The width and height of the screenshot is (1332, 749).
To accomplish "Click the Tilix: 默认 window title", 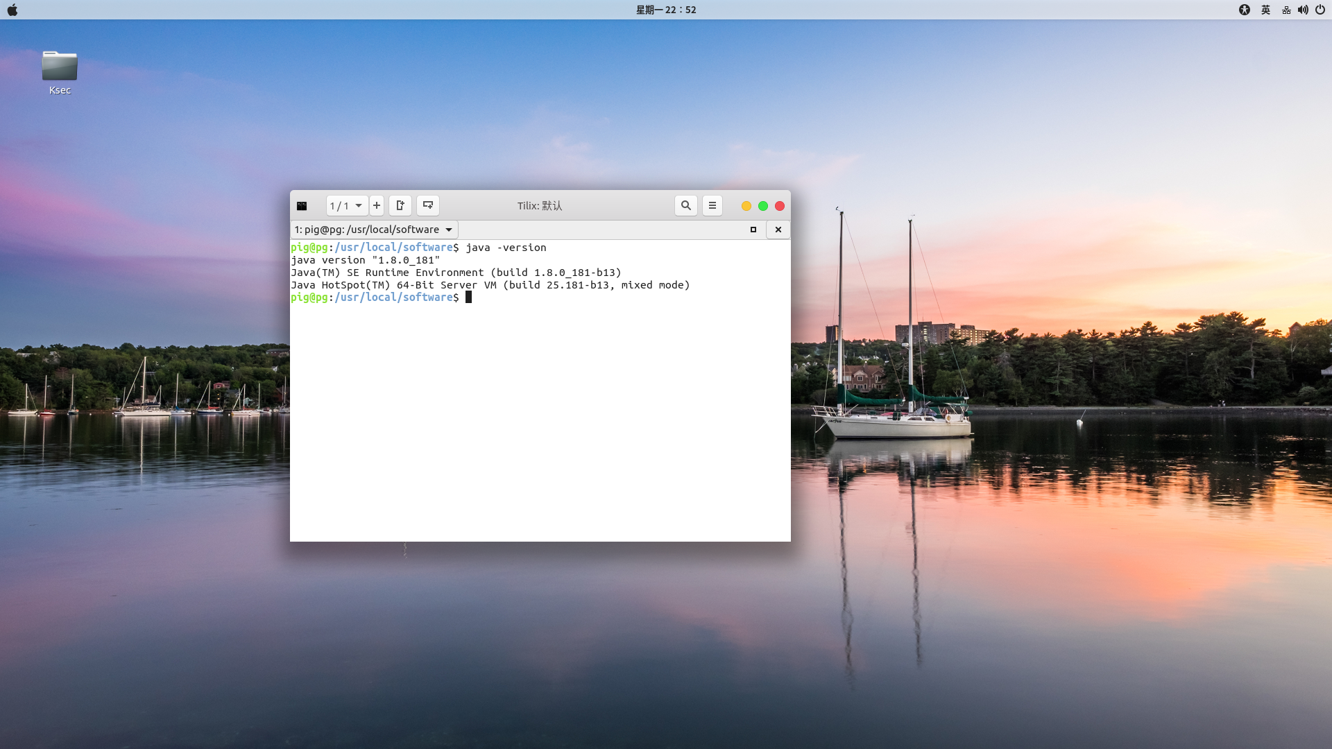I will pyautogui.click(x=540, y=206).
